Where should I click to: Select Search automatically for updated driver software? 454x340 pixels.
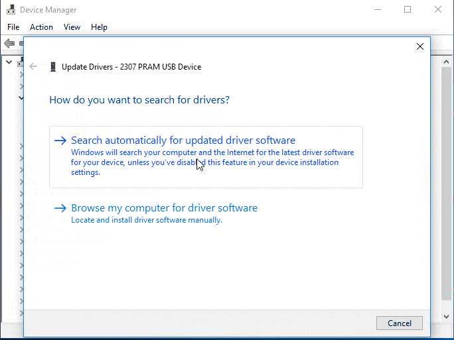pos(183,141)
